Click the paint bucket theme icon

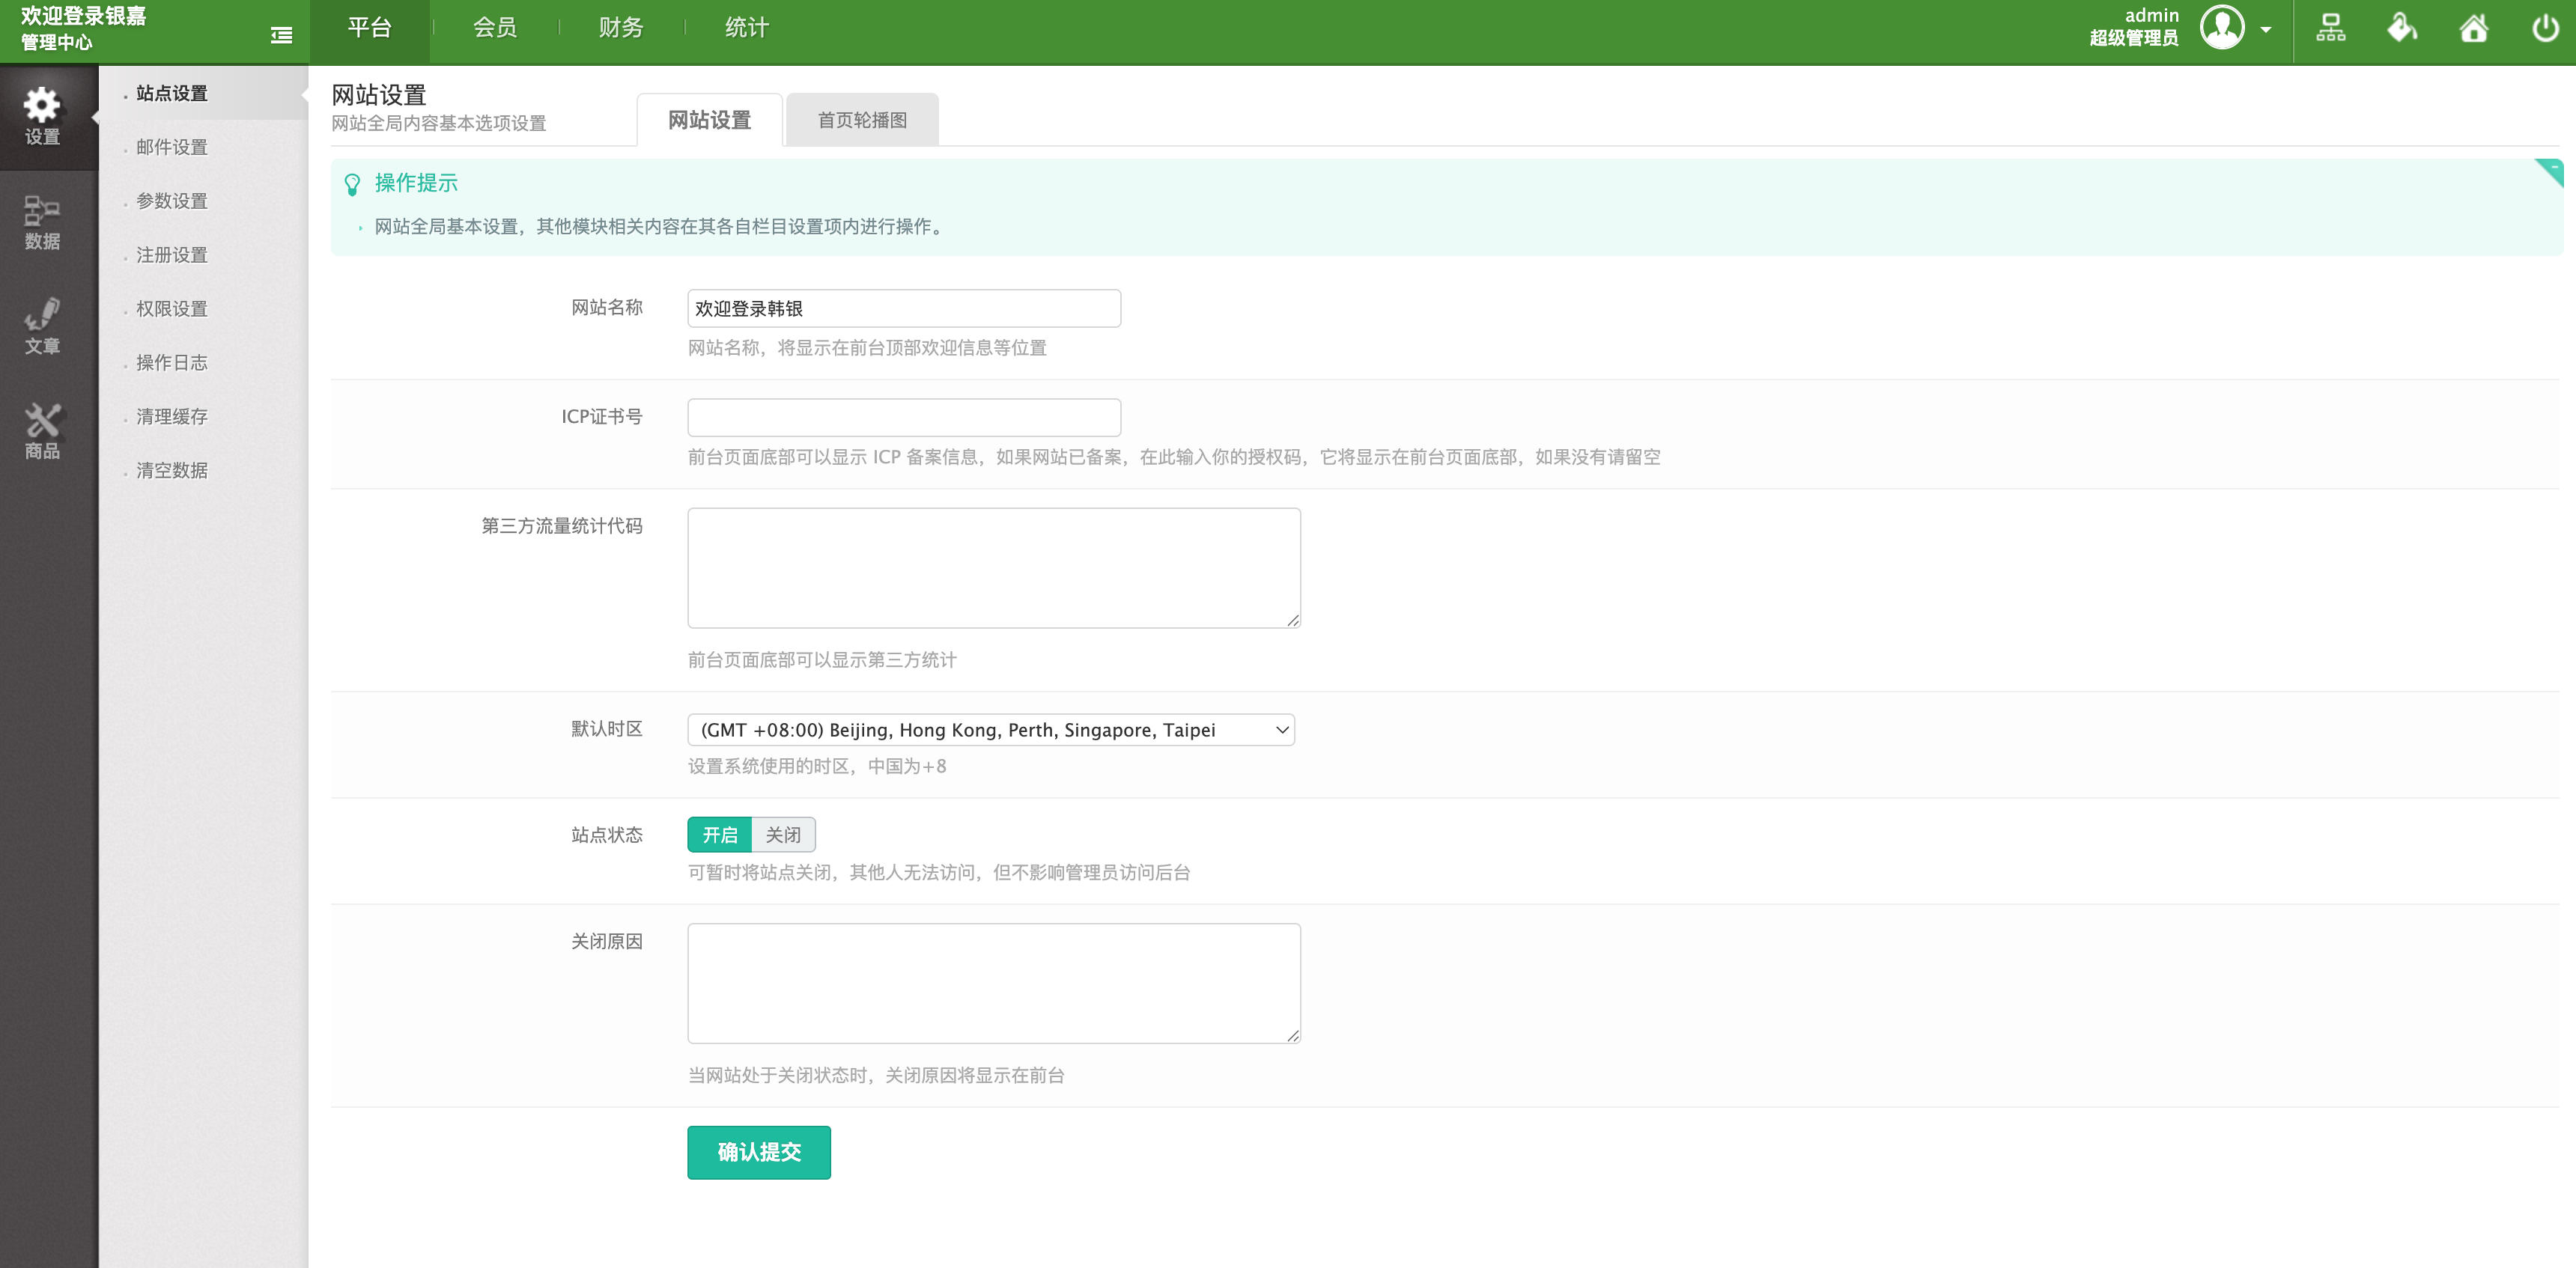pyautogui.click(x=2402, y=28)
